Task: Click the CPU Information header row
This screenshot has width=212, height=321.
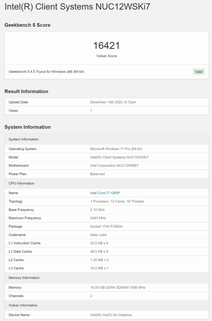Action: [107, 183]
